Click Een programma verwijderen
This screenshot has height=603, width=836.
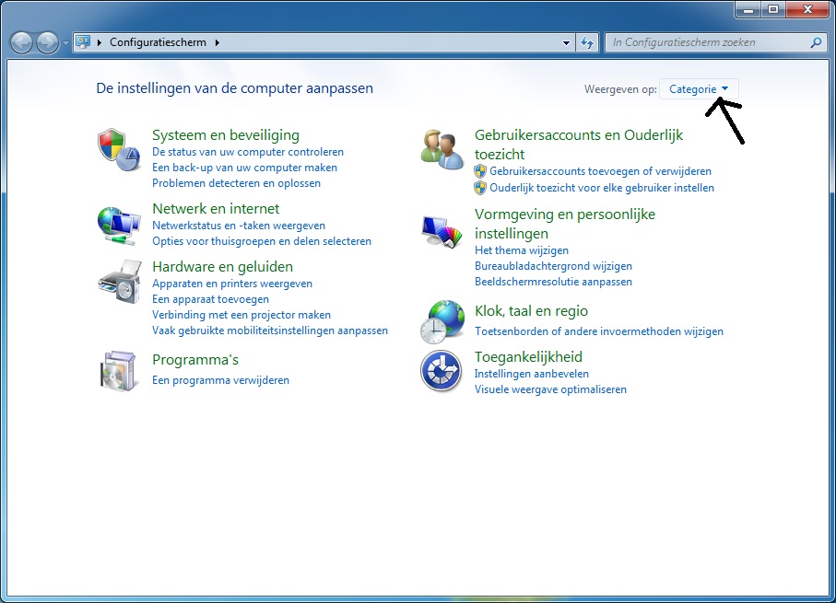pos(220,380)
